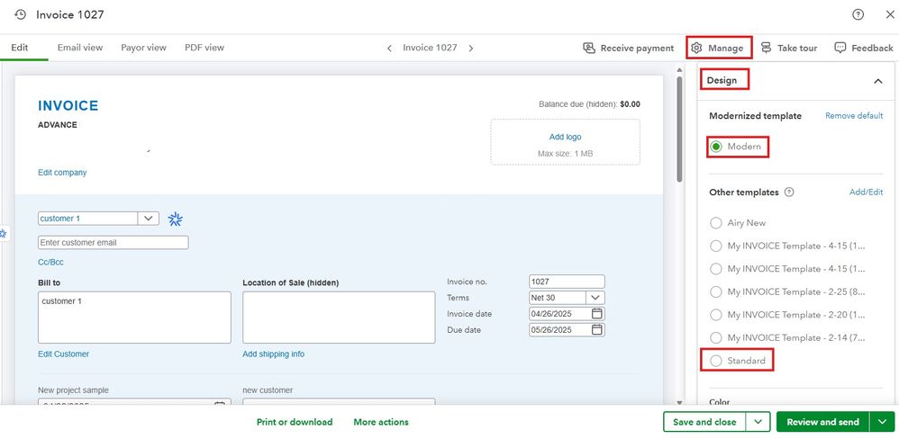Click the Bill to text box

[135, 318]
